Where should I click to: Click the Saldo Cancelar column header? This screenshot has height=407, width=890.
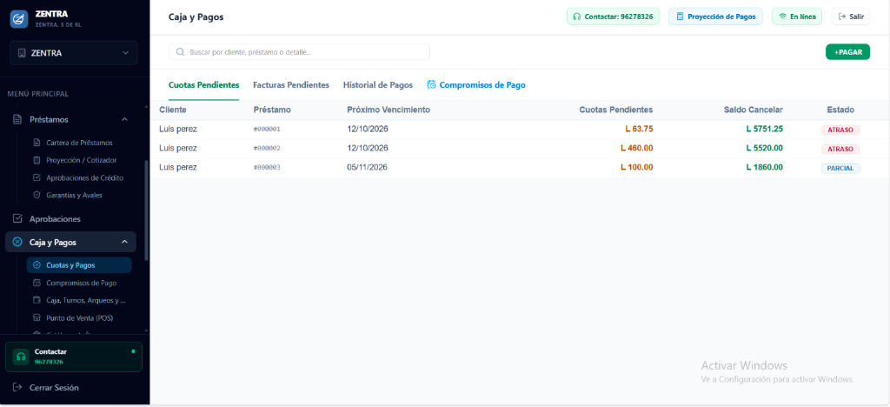pyautogui.click(x=754, y=110)
